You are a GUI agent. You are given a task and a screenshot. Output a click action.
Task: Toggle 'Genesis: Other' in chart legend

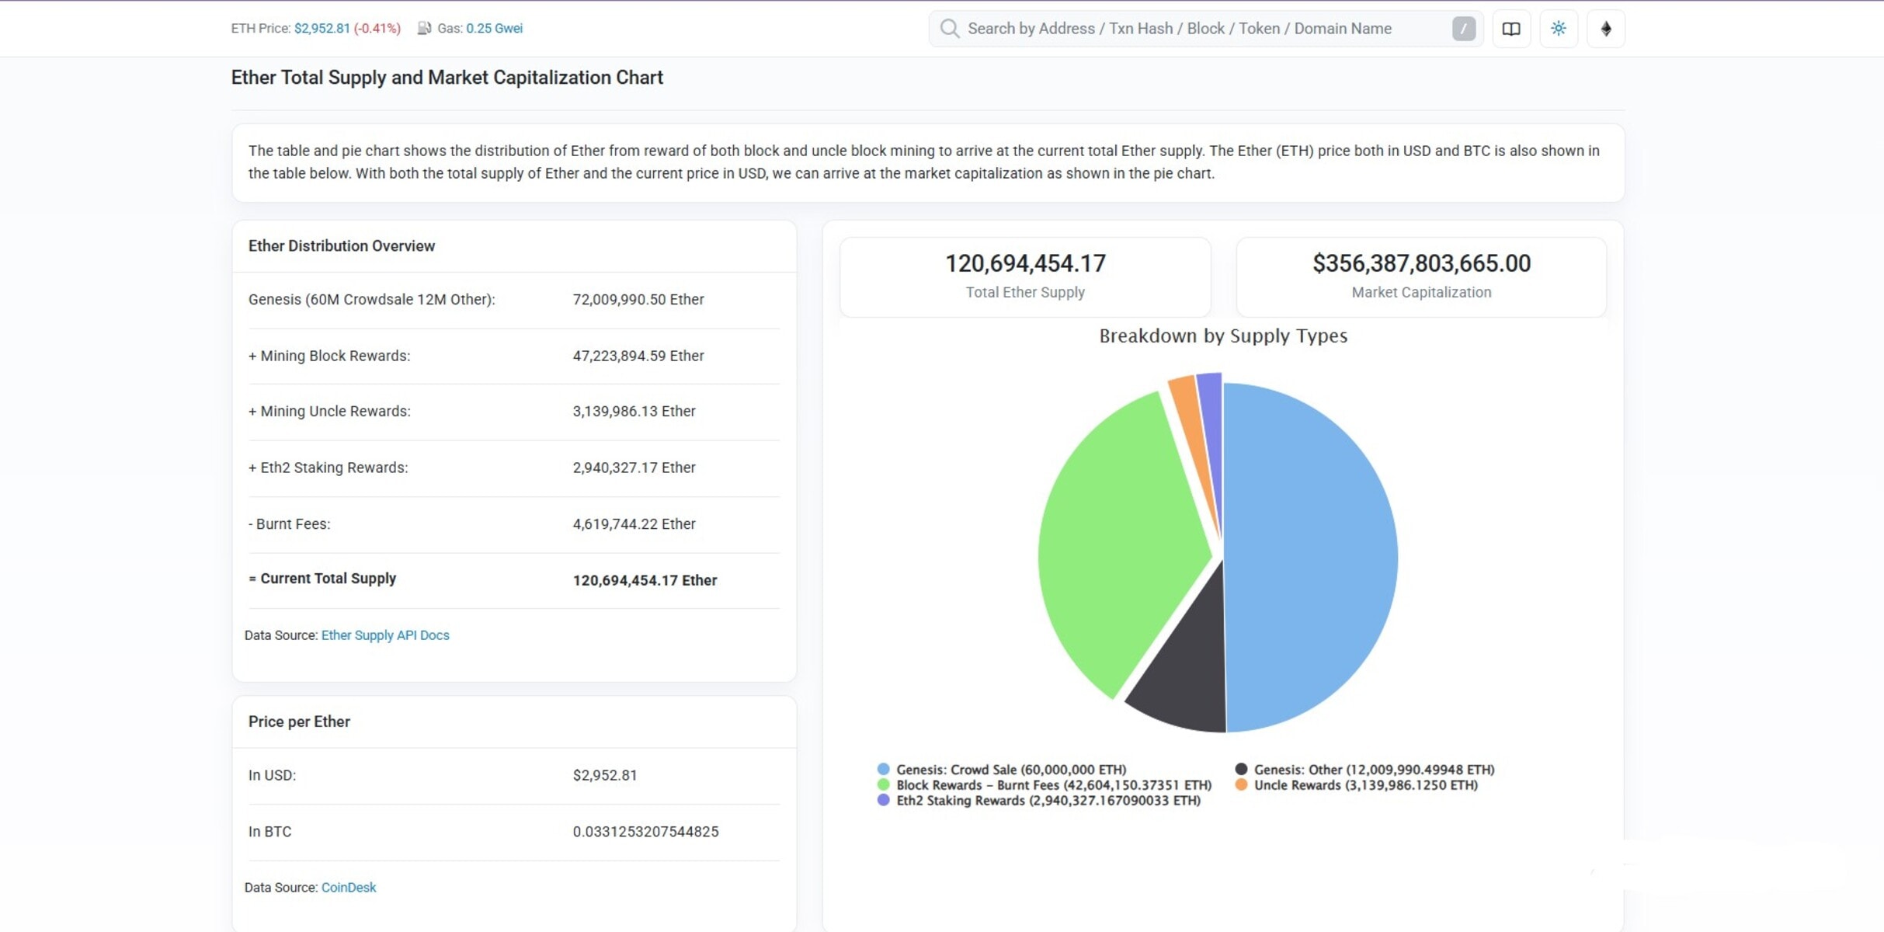click(x=1375, y=769)
